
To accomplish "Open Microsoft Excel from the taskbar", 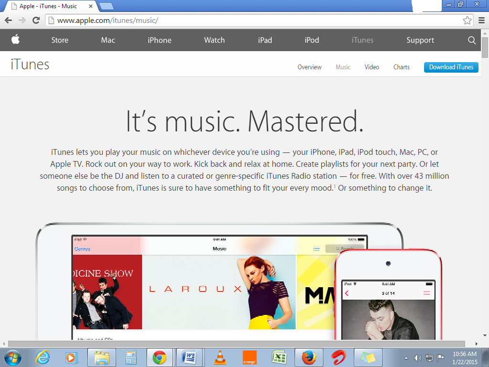I will pyautogui.click(x=279, y=357).
